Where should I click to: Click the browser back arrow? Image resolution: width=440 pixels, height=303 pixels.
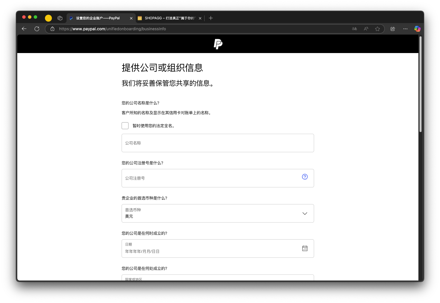(24, 29)
